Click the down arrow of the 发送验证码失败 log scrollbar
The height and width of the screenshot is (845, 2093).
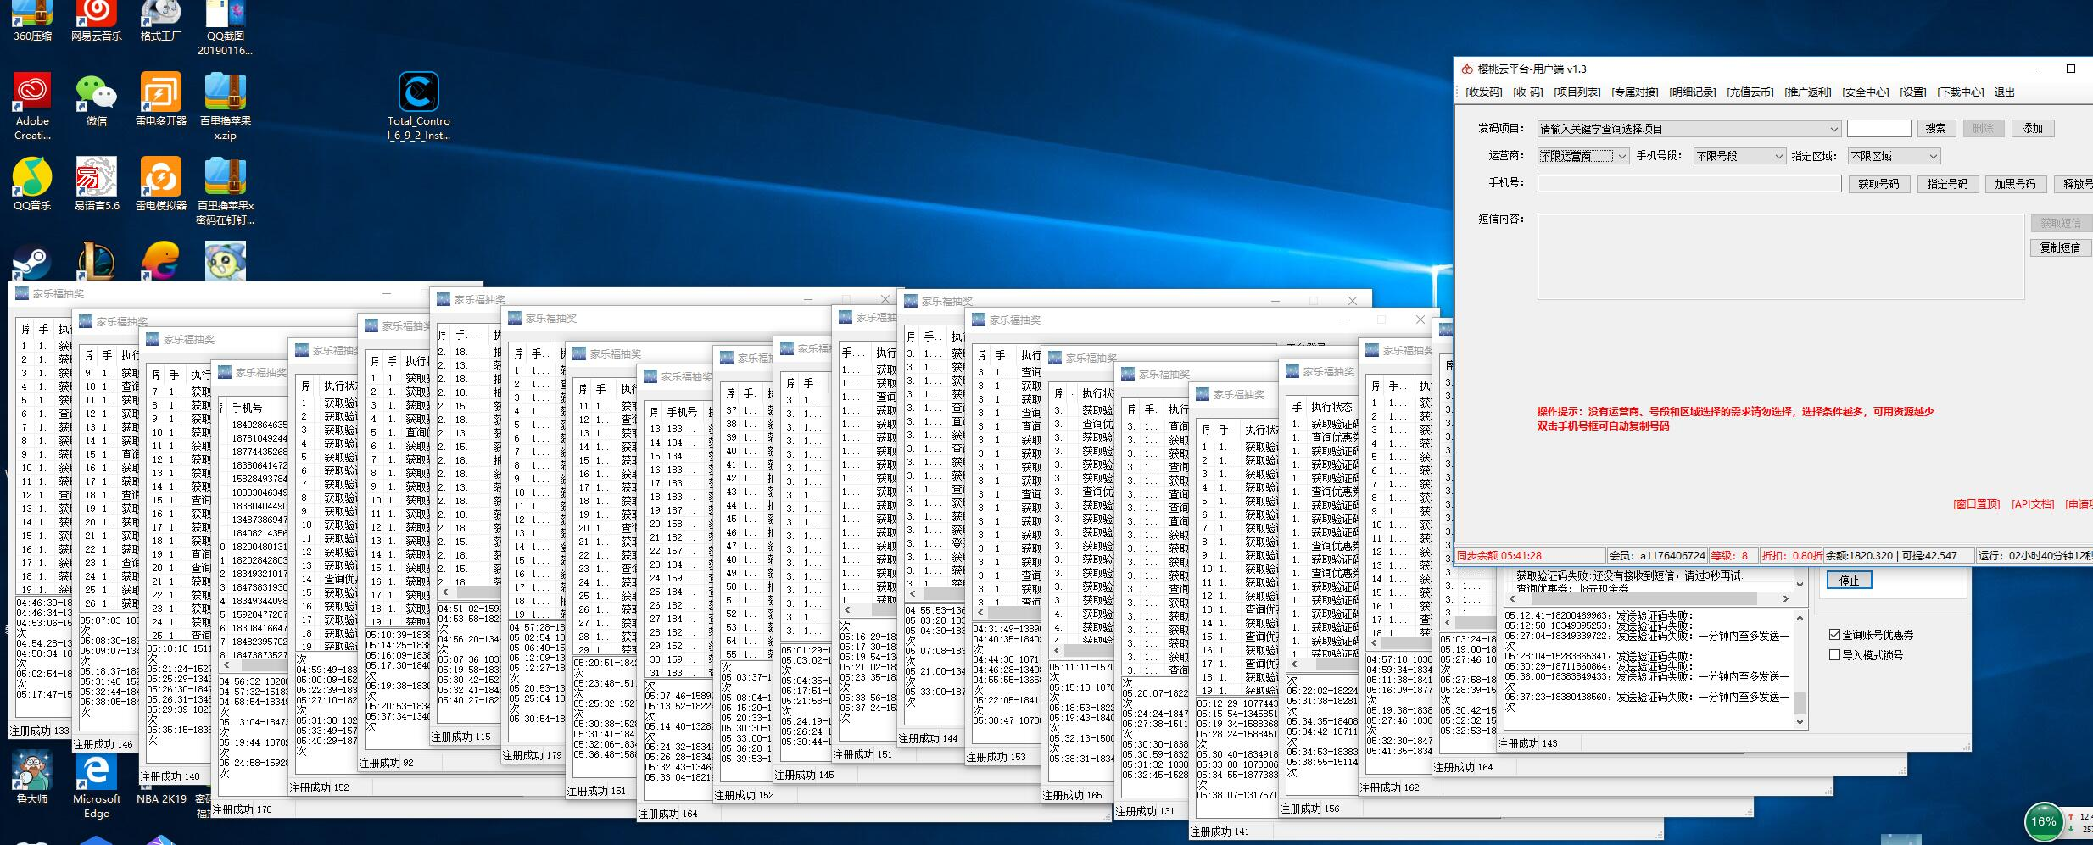1800,722
